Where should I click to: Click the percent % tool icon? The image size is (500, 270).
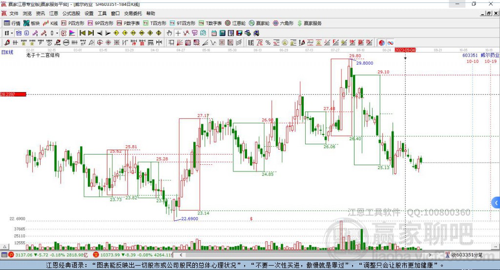pos(268,43)
